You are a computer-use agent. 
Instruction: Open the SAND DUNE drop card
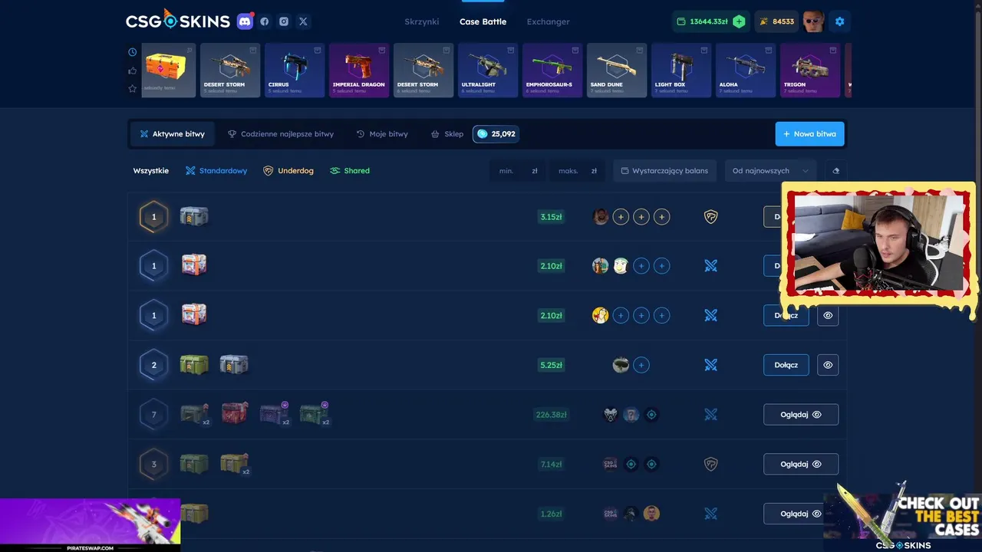click(x=617, y=70)
